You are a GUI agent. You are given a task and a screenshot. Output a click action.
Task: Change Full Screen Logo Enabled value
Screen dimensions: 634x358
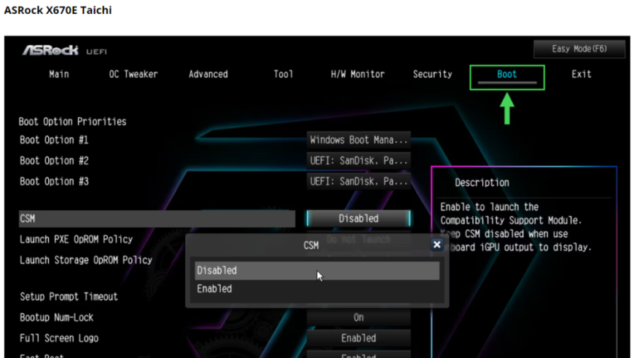pos(359,338)
